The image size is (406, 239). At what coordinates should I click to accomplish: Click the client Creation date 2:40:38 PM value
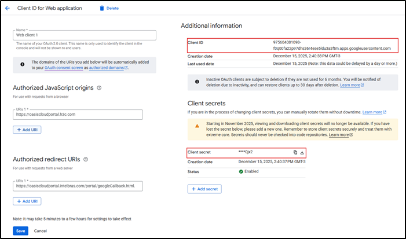point(307,56)
